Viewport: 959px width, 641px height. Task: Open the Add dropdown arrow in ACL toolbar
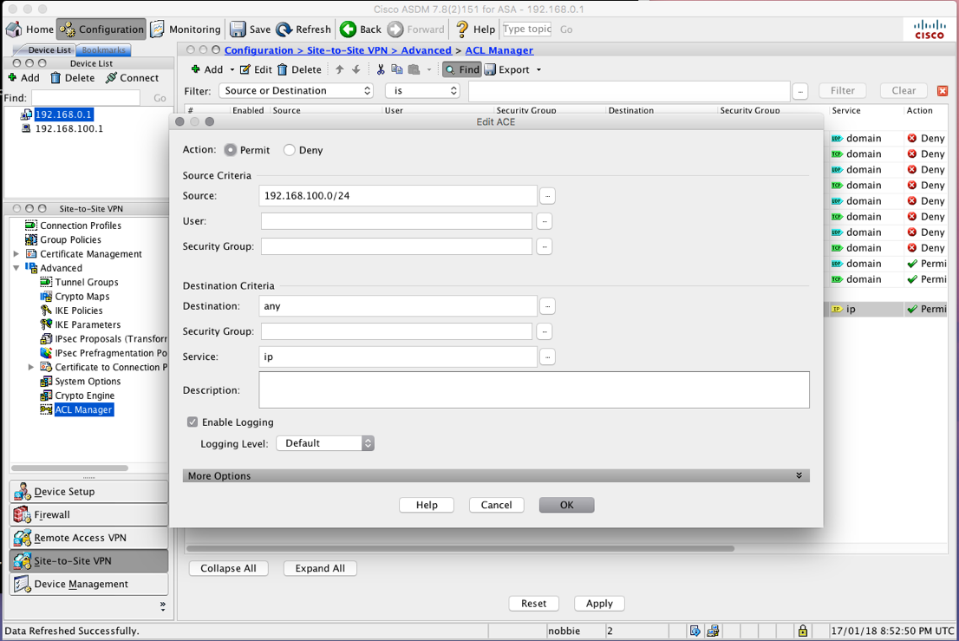232,69
